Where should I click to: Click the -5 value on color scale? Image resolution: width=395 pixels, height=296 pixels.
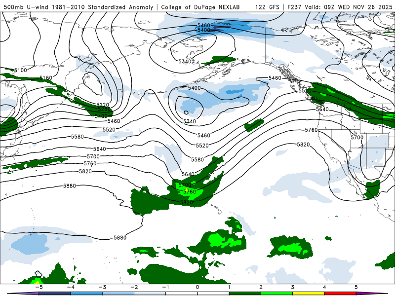39,287
